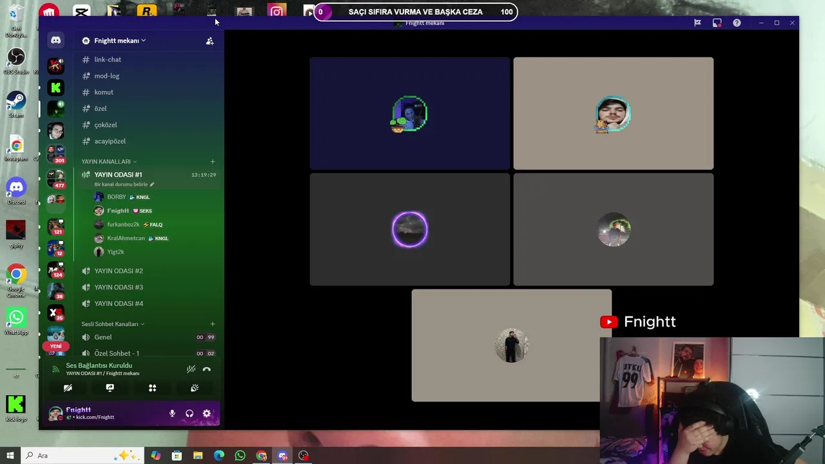
Task: Expand the Fnightt mekanı server dropdown
Action: 119,41
